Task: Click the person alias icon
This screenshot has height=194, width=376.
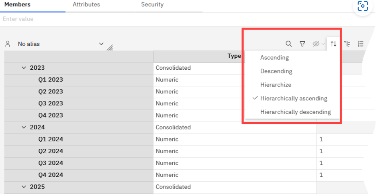Action: pos(8,44)
